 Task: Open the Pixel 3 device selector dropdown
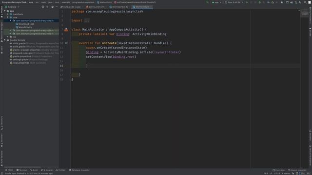(234, 2)
